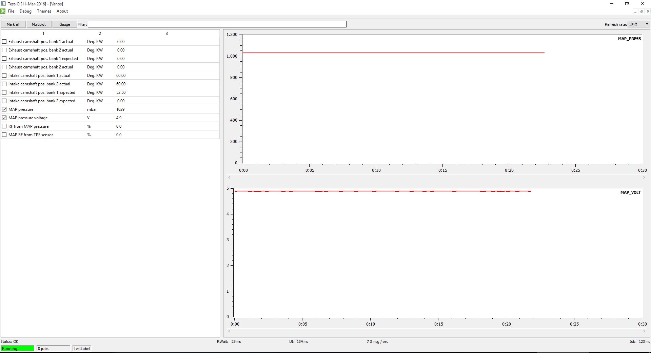Open the Debug menu
Screen dimensions: 651x353
pyautogui.click(x=25, y=11)
